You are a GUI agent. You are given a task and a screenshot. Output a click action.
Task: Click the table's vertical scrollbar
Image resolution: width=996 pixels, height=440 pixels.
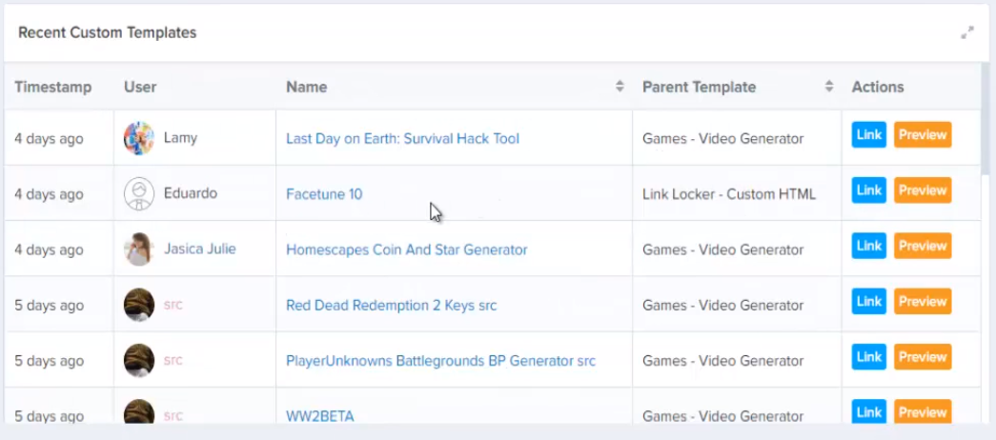click(x=986, y=121)
